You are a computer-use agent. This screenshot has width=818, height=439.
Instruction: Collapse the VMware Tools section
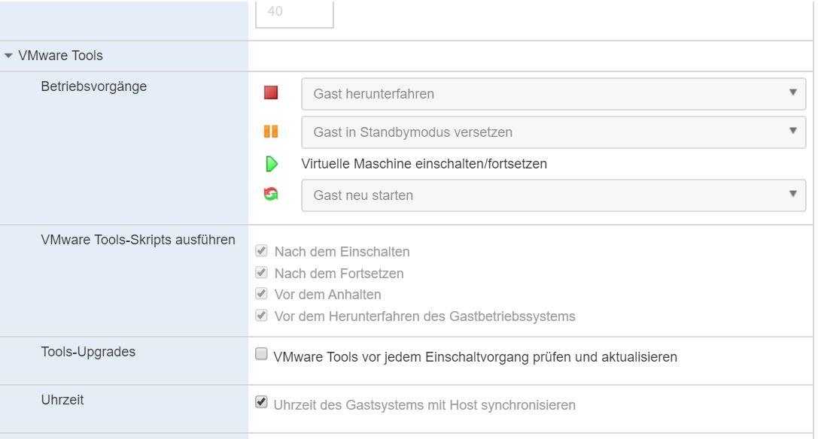point(8,56)
